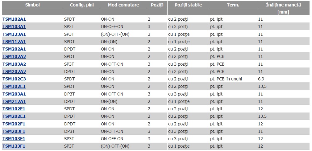Screen dimensions: 312x151
Task: Open the TSM102A1 product link
Action: click(14, 19)
